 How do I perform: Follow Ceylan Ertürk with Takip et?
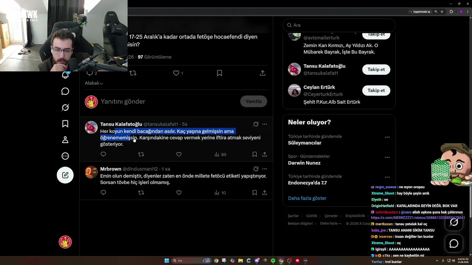tap(376, 91)
